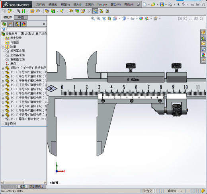Toggle the highlighted assembly toolbar button
The width and height of the screenshot is (207, 194).
coord(95,11)
